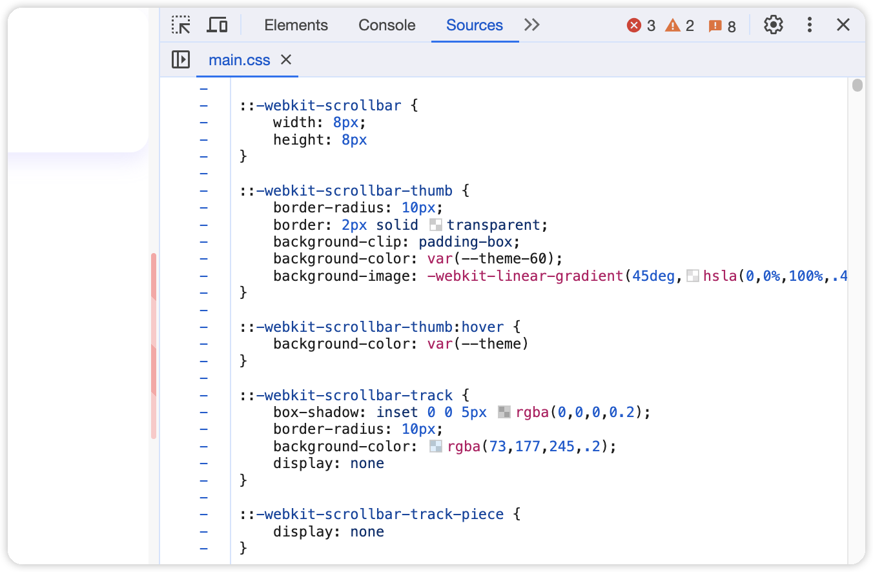Click the ::-webkit-scrollbar-track { selector
The width and height of the screenshot is (873, 572).
tap(354, 395)
